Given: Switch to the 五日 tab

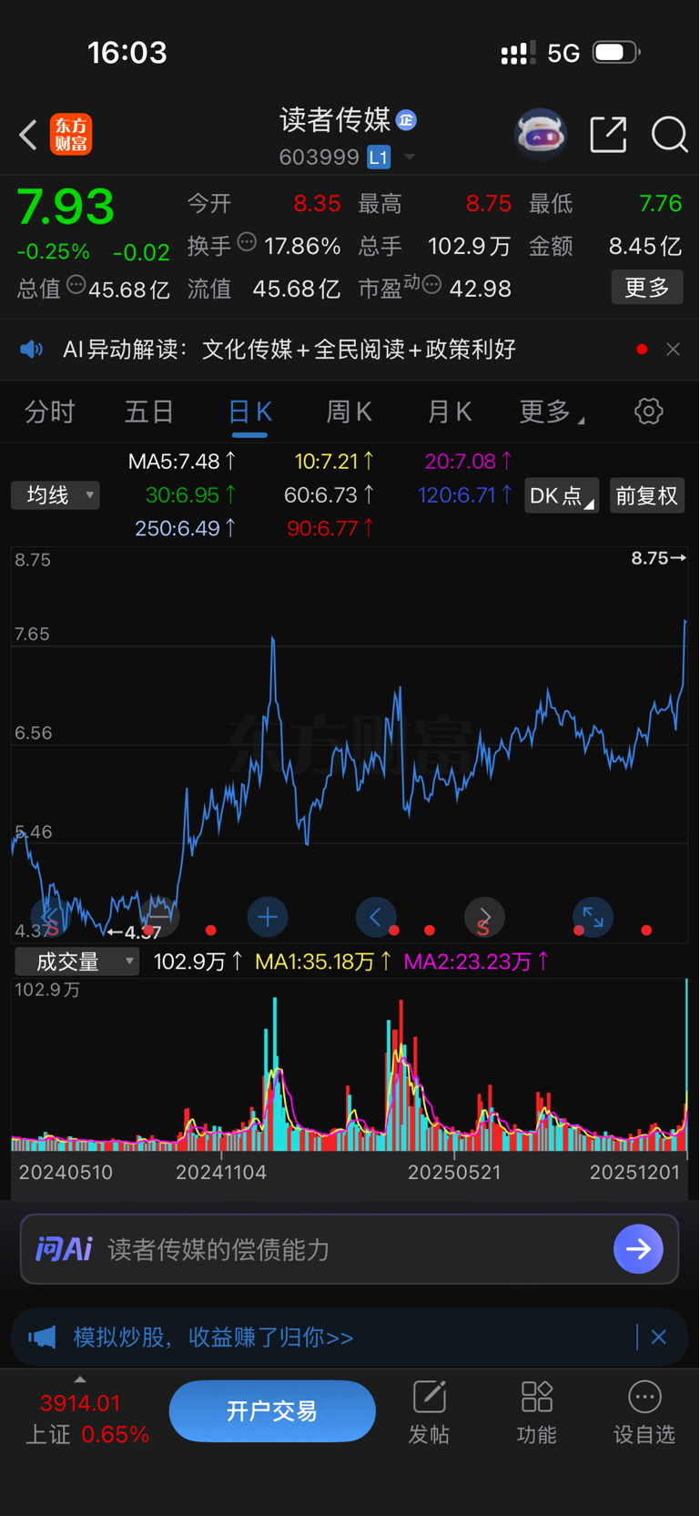Looking at the screenshot, I should (x=149, y=412).
